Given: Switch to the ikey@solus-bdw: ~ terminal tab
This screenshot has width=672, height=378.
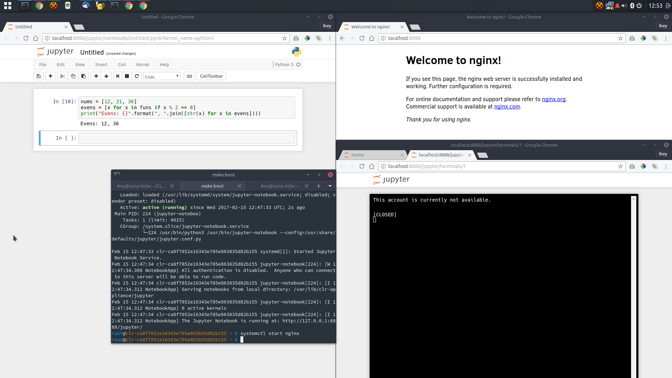Looking at the screenshot, I should [x=280, y=186].
